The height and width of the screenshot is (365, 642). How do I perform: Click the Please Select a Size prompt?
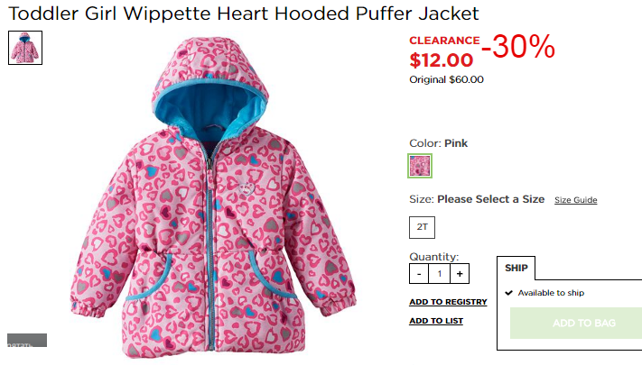[x=491, y=199]
